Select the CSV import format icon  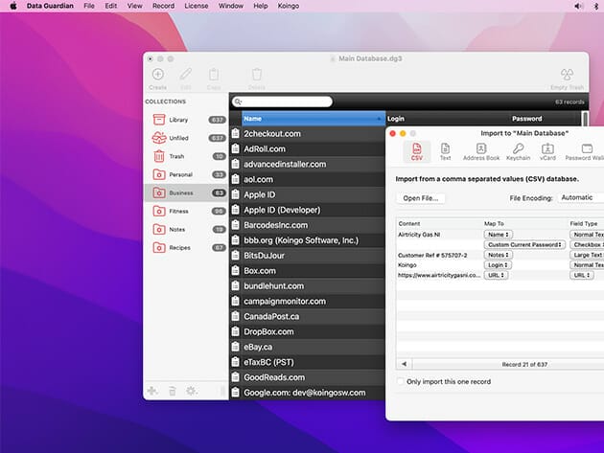click(x=417, y=149)
